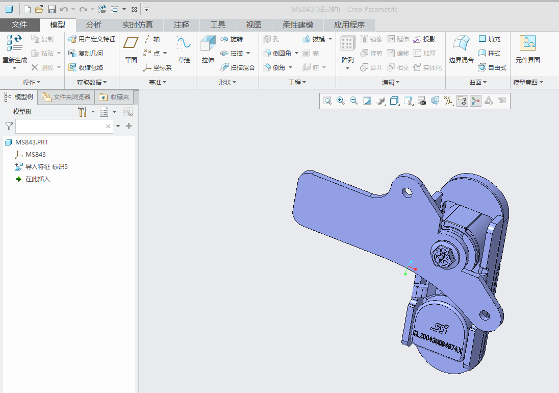Click the Repaint icon in graphics toolbar

367,101
